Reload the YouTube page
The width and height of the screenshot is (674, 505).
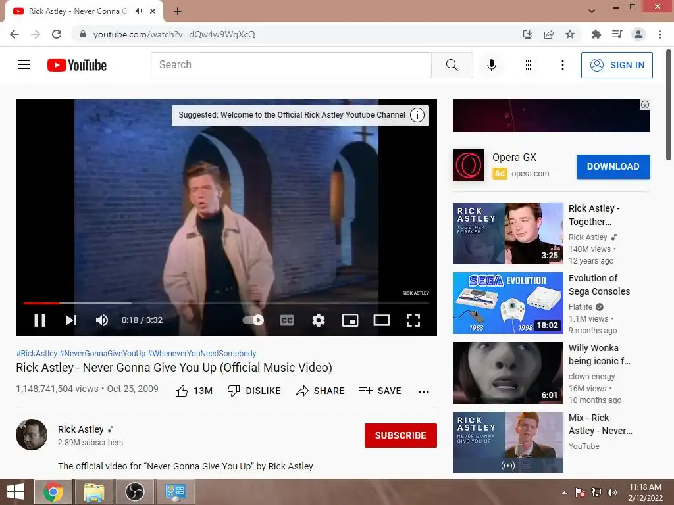[x=57, y=34]
